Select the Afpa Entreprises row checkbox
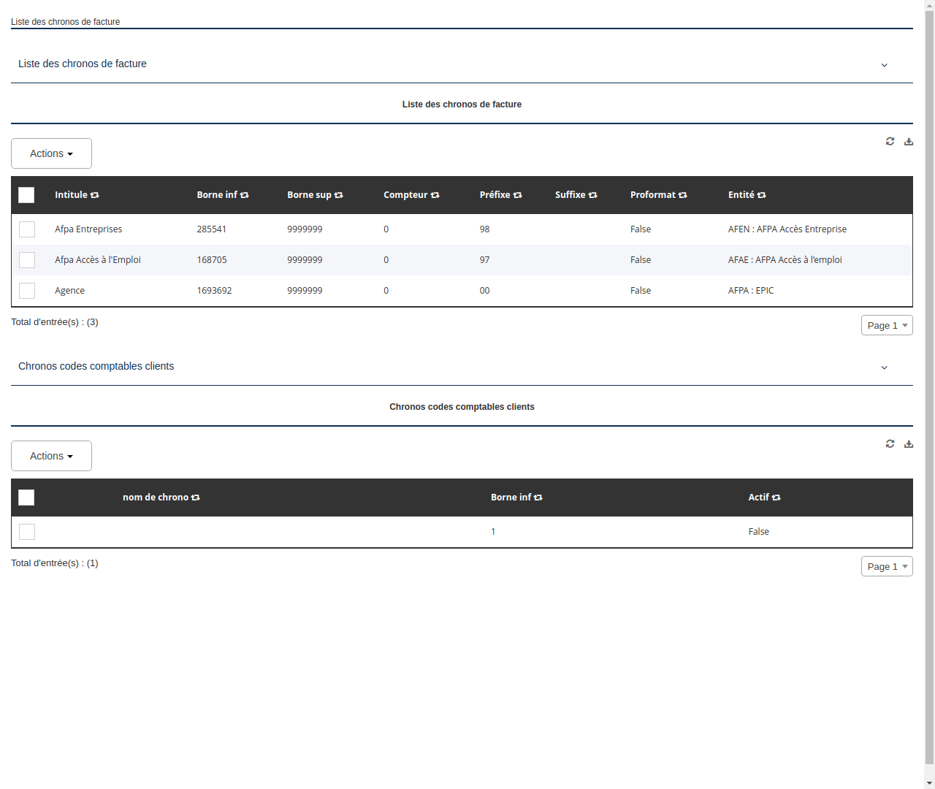The image size is (935, 789). [x=27, y=229]
